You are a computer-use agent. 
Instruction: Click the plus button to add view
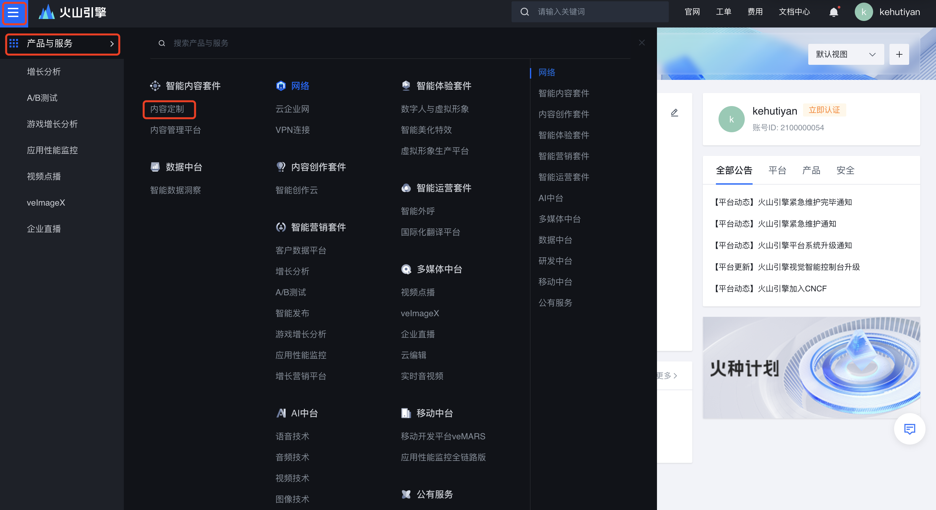tap(899, 54)
